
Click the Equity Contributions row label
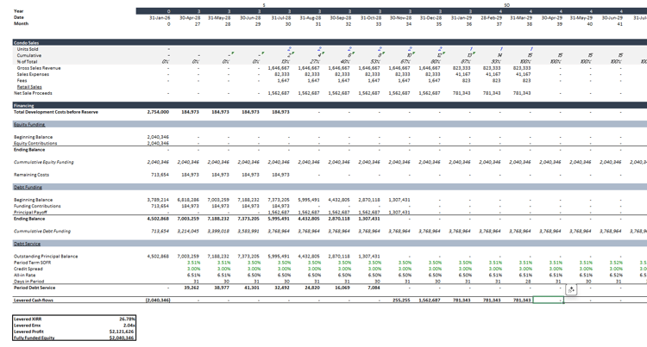pos(35,143)
